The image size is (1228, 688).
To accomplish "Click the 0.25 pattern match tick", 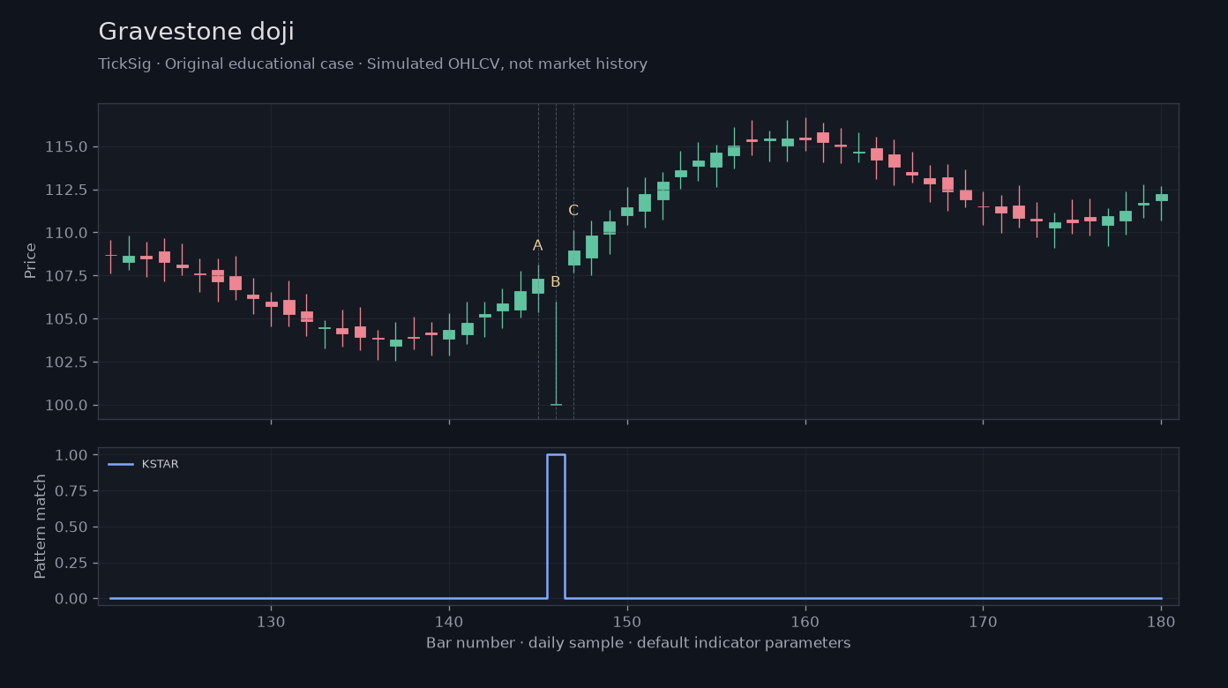I will click(71, 563).
